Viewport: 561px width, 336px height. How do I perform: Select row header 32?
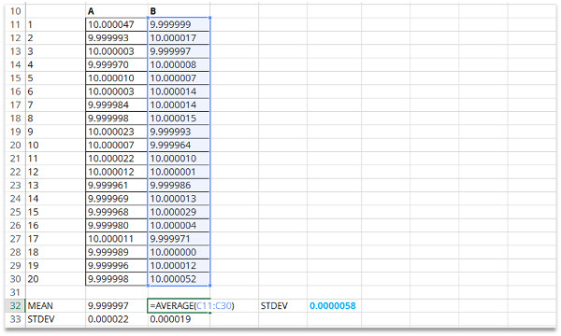click(15, 306)
